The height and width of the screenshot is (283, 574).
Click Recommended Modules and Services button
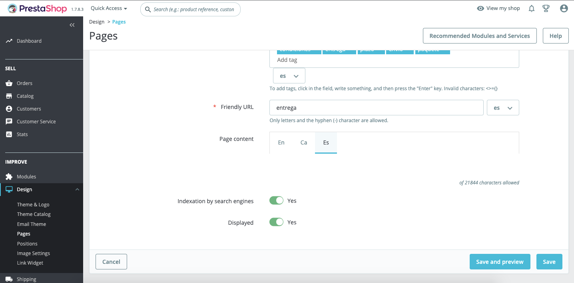click(480, 36)
